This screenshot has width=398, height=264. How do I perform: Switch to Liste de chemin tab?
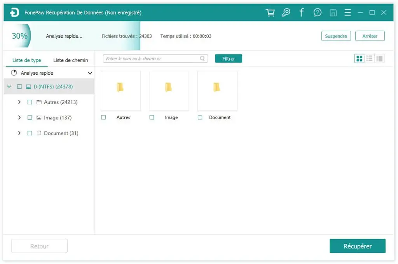click(x=70, y=60)
